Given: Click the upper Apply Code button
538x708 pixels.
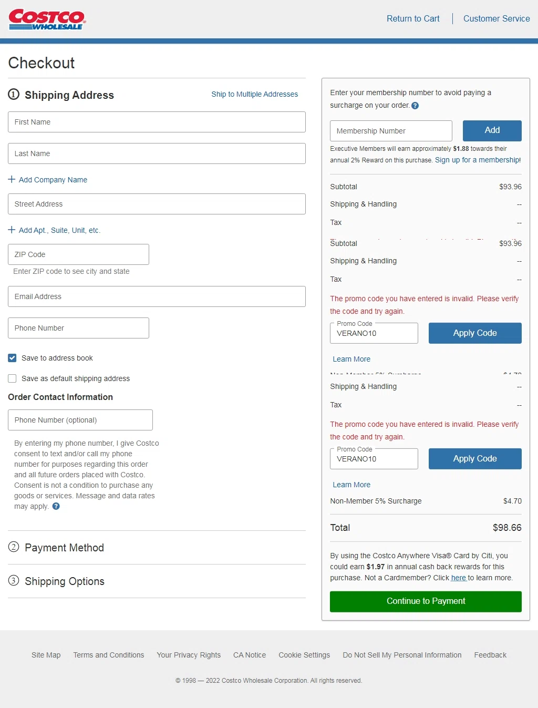Looking at the screenshot, I should tap(474, 333).
